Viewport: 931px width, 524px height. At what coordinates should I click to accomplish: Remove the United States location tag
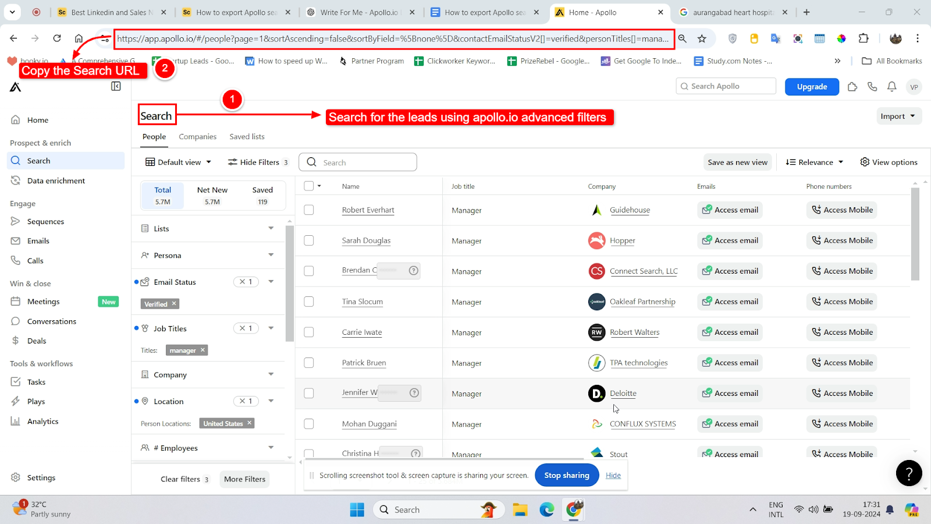click(250, 423)
